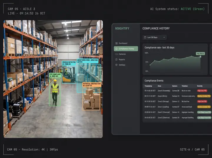Click 'Unsecured load' violation
212x158 pixels.
(x=187, y=107)
